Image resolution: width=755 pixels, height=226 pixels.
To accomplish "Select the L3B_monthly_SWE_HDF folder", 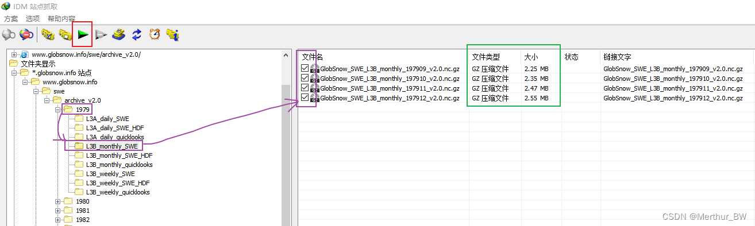I will tap(119, 155).
